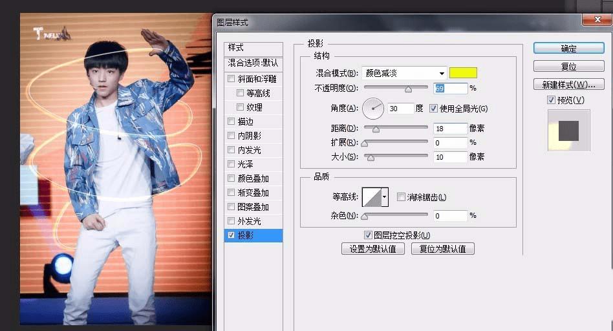This screenshot has width=613, height=331.
Task: Enable 描边 checkbox
Action: (x=231, y=122)
